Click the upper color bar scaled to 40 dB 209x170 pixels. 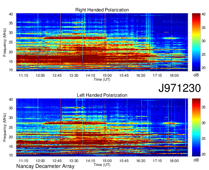(x=196, y=42)
